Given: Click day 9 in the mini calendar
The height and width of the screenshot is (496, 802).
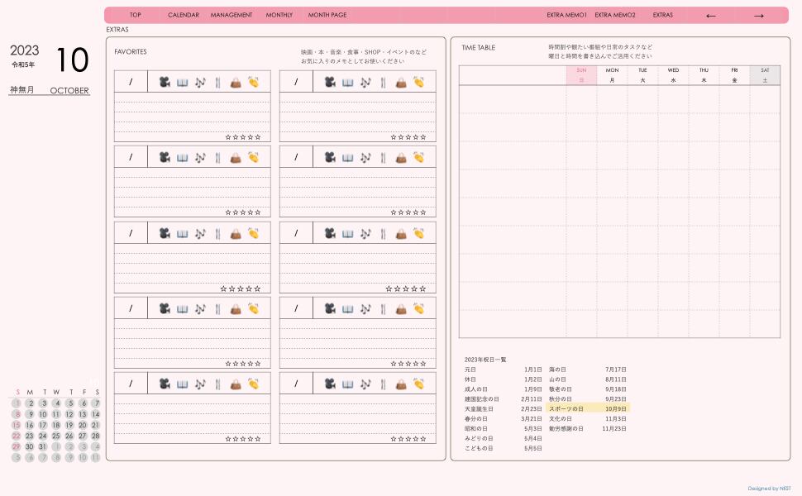Looking at the screenshot, I should click(30, 414).
